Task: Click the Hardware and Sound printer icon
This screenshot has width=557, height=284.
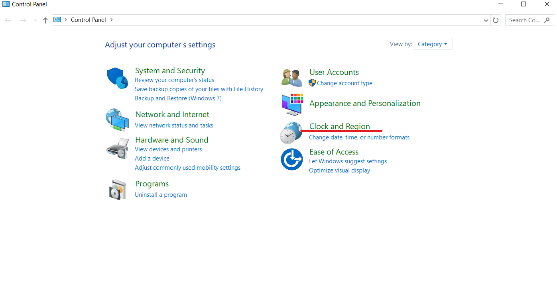Action: tap(117, 149)
